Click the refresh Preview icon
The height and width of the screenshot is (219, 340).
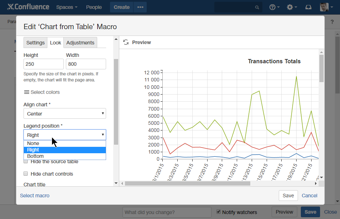pyautogui.click(x=126, y=42)
